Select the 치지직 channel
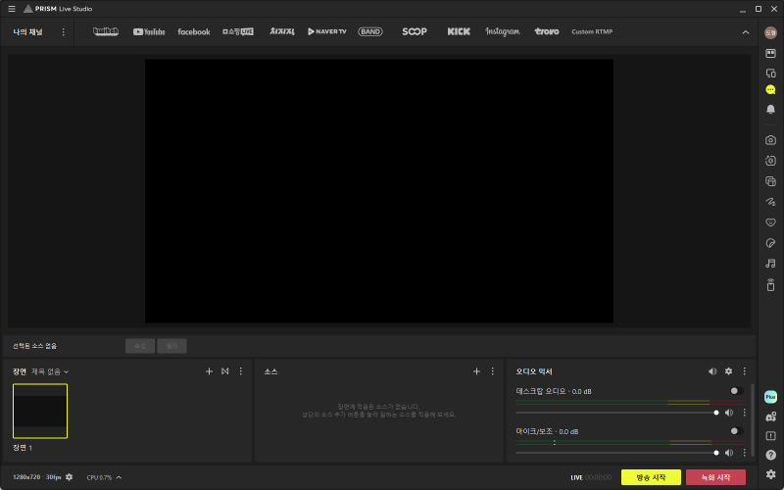The height and width of the screenshot is (490, 784). coord(282,31)
